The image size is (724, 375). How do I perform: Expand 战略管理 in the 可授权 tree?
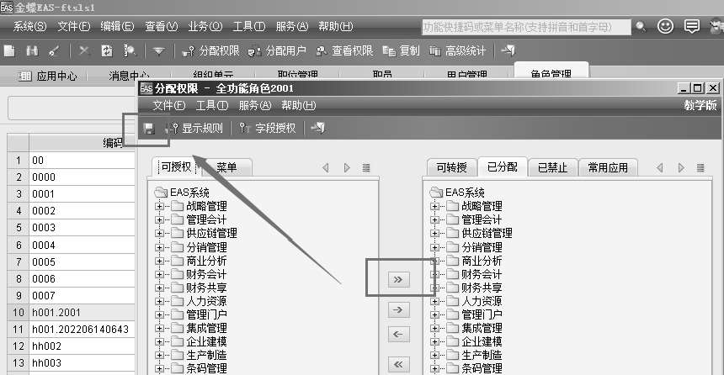(x=159, y=206)
